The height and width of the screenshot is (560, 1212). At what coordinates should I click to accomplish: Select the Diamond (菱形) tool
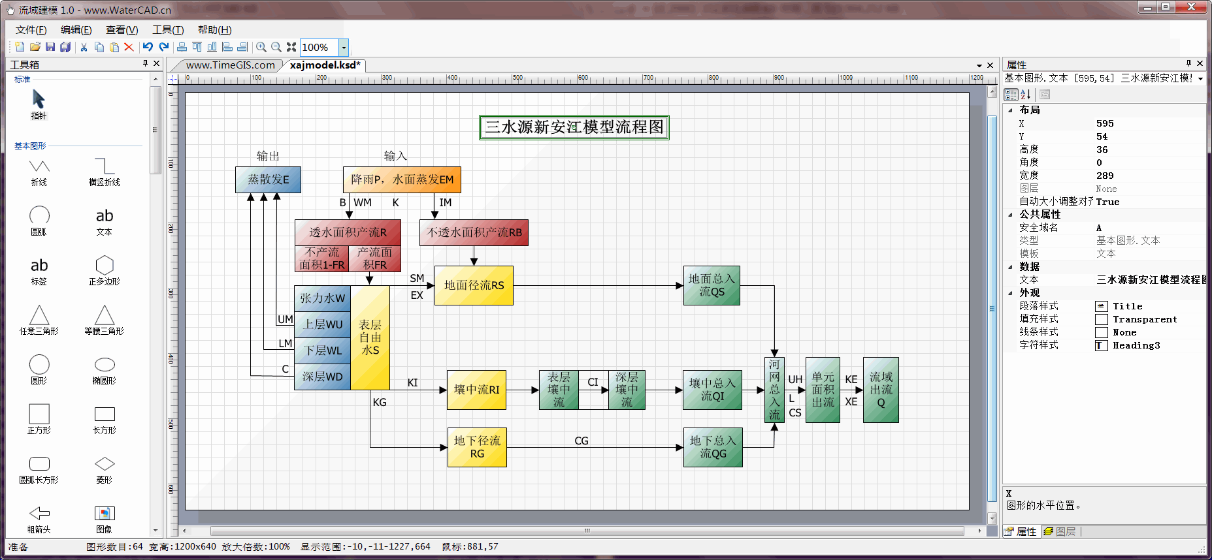tap(105, 469)
